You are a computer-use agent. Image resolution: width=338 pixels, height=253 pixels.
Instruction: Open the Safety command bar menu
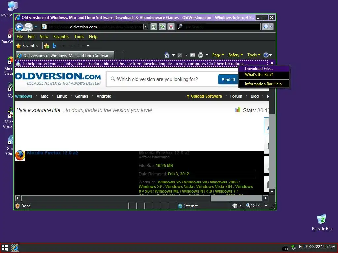coord(236,55)
